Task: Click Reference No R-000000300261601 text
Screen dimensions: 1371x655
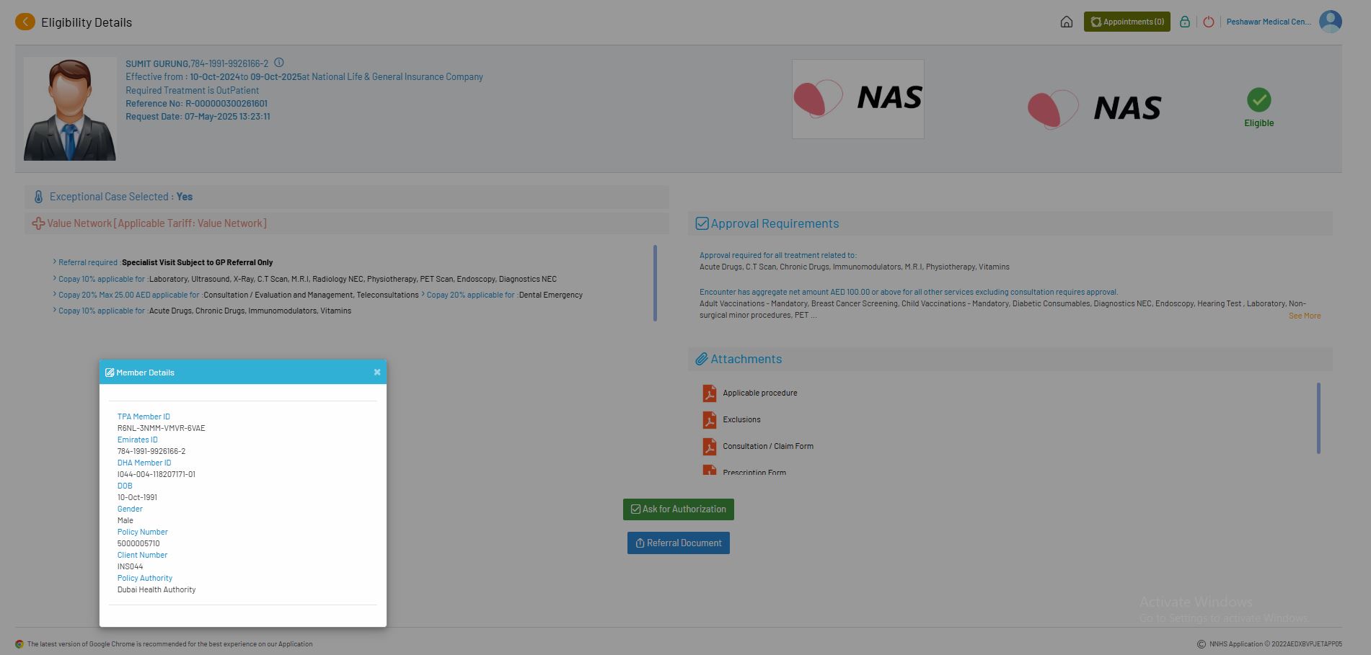Action: point(196,103)
